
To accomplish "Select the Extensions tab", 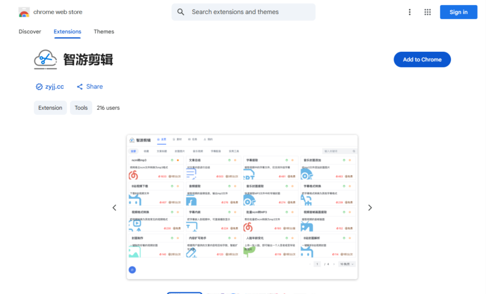I will [67, 32].
